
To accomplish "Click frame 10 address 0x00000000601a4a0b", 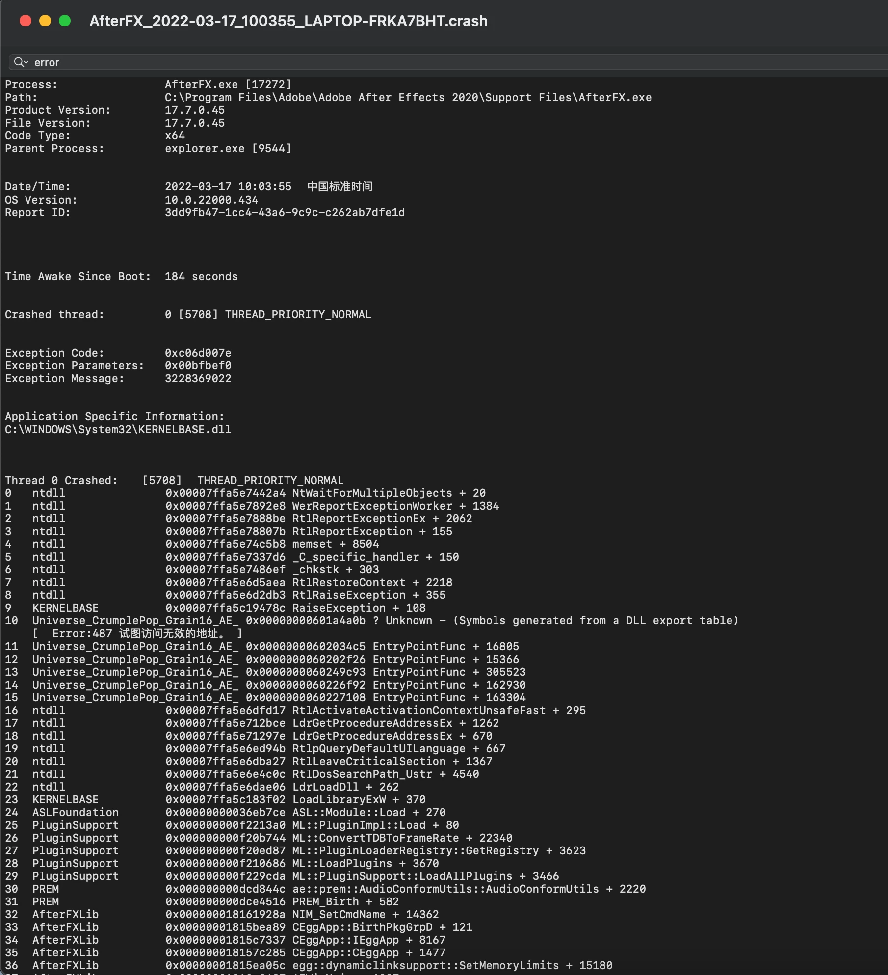I will pos(306,620).
